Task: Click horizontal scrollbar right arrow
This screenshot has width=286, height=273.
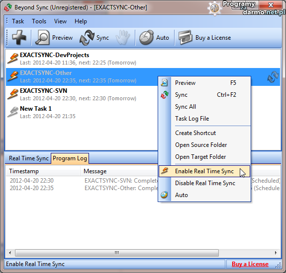Action: [276, 253]
